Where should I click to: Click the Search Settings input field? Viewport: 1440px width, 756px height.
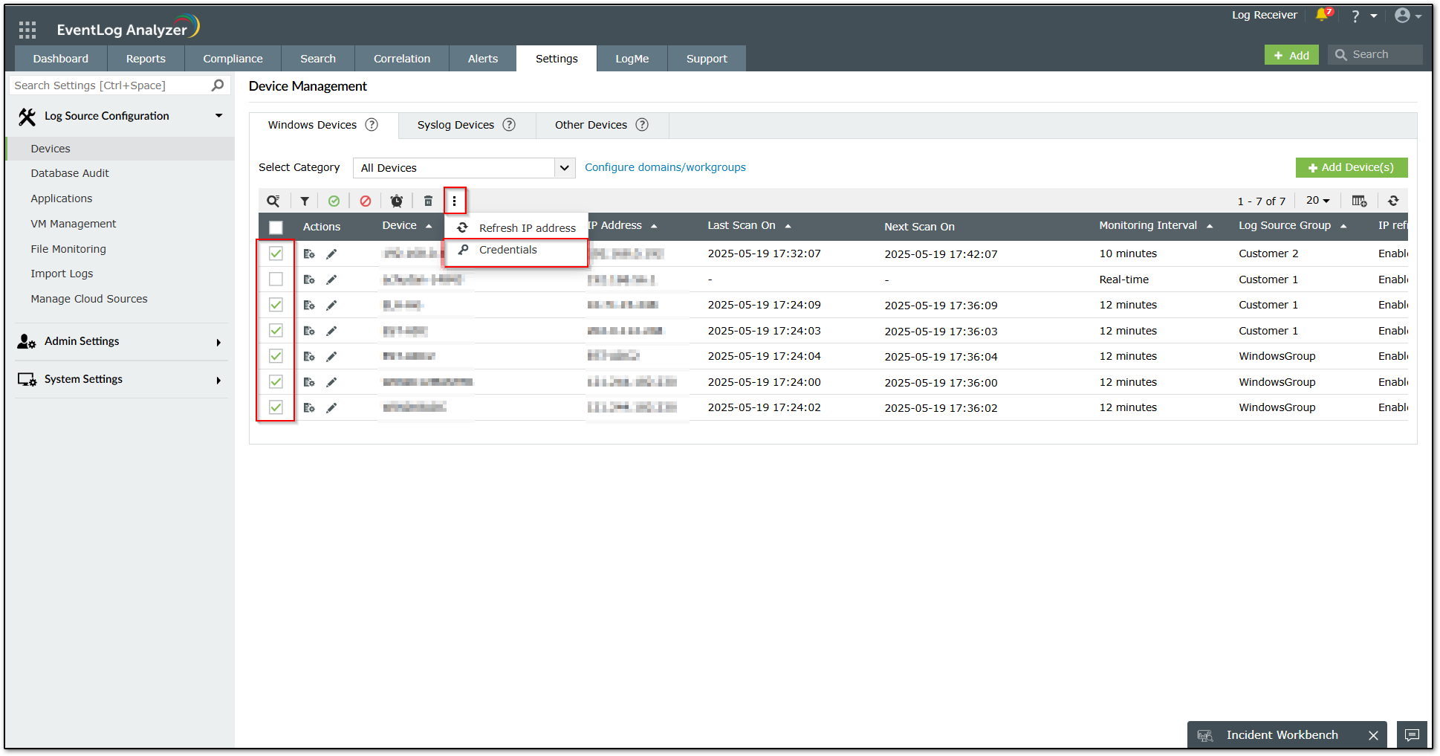(x=111, y=85)
